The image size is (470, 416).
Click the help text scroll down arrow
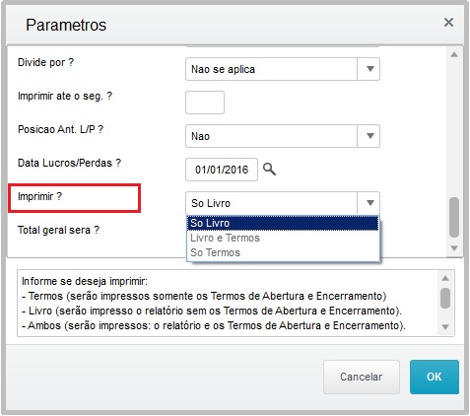[x=445, y=327]
